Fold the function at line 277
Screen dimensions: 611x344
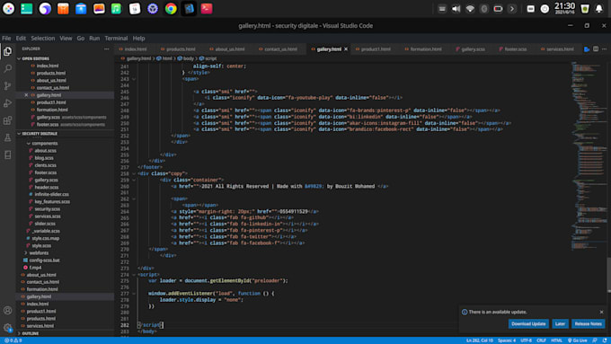pyautogui.click(x=134, y=294)
